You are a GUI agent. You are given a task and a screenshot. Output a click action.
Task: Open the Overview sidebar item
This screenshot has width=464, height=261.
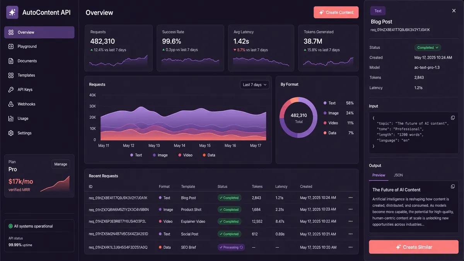39,32
